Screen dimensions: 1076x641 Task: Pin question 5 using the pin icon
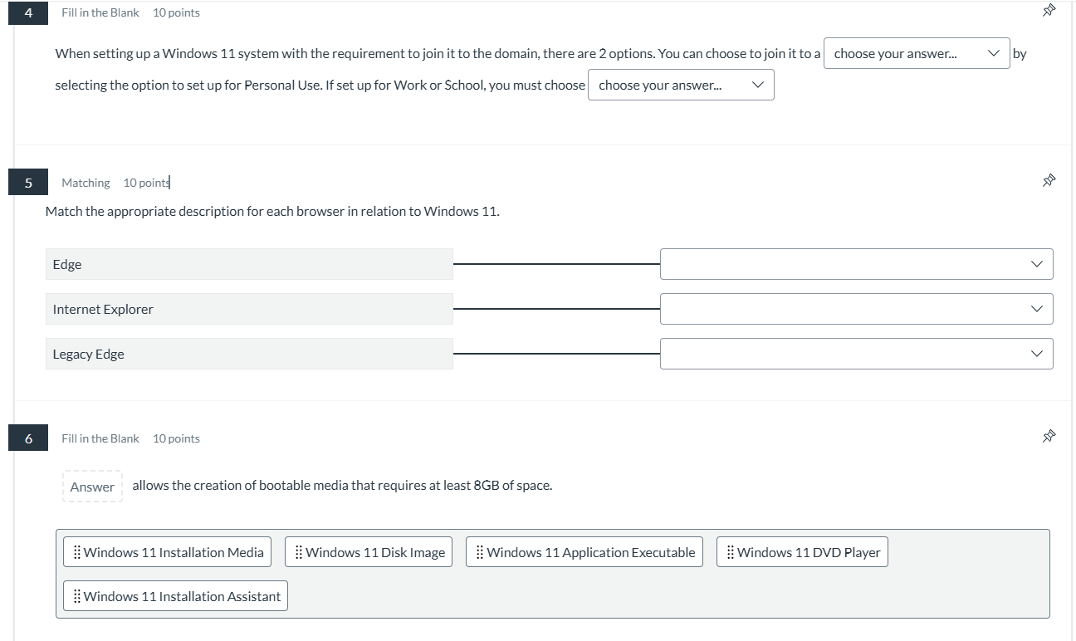[1049, 180]
